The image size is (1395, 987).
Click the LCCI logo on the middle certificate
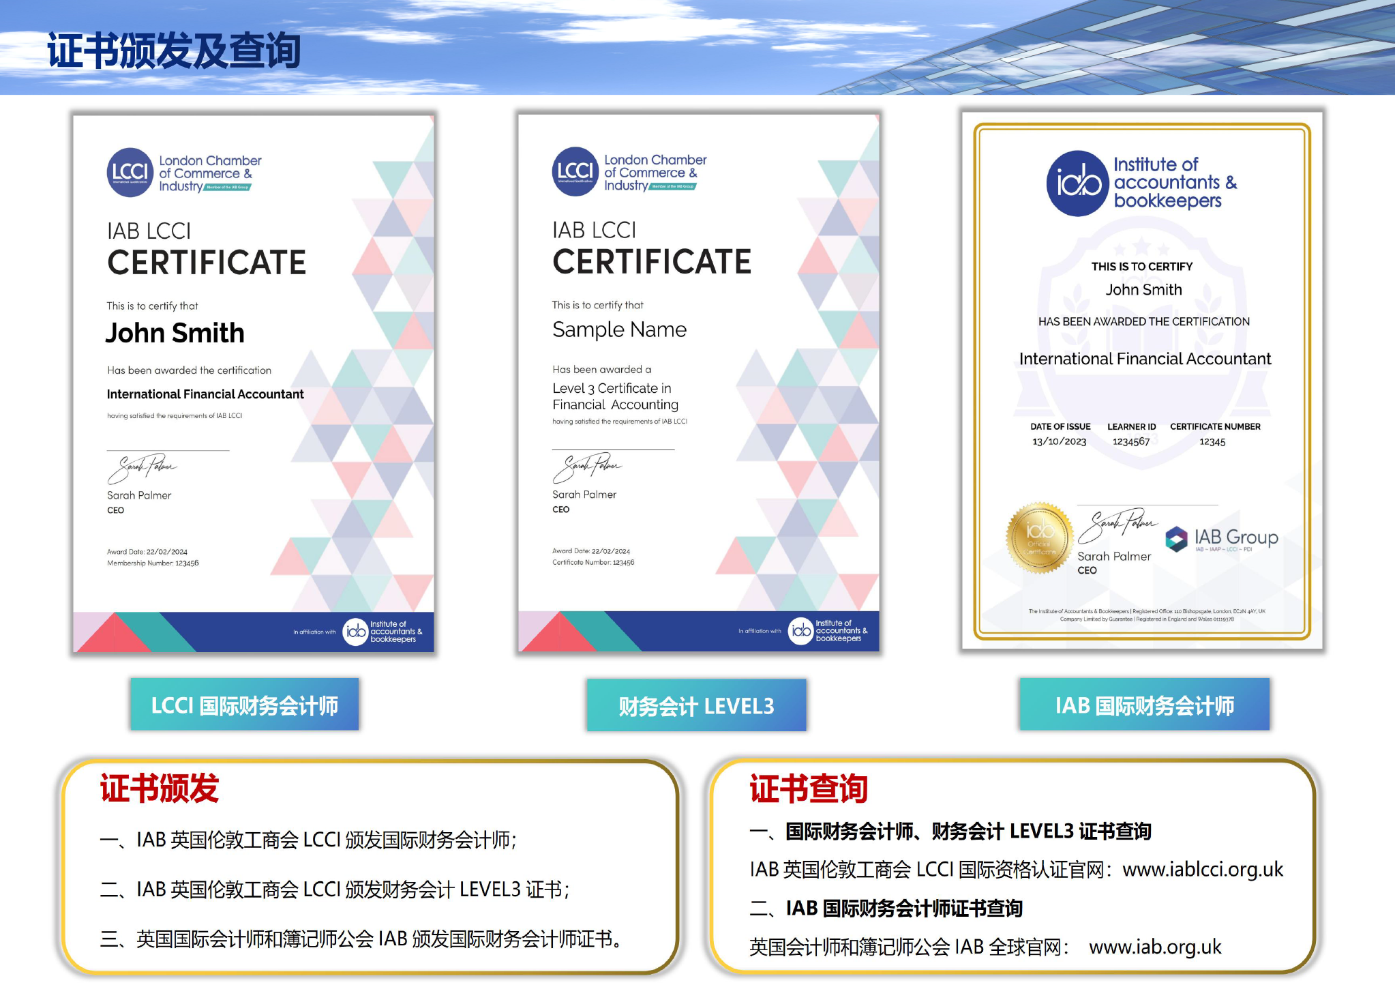629,172
